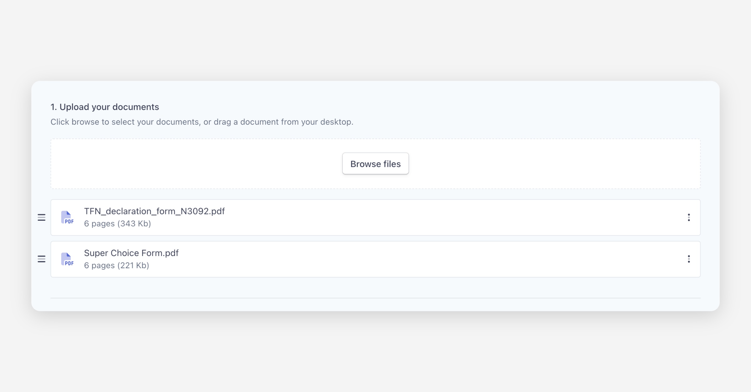Grab the TFN_declaration_form reorder handle
Image resolution: width=751 pixels, height=392 pixels.
(x=42, y=217)
